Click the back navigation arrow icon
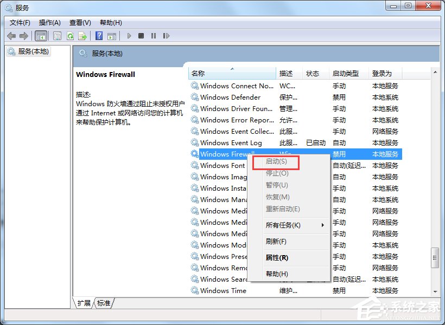This screenshot has height=325, width=445. pyautogui.click(x=12, y=36)
